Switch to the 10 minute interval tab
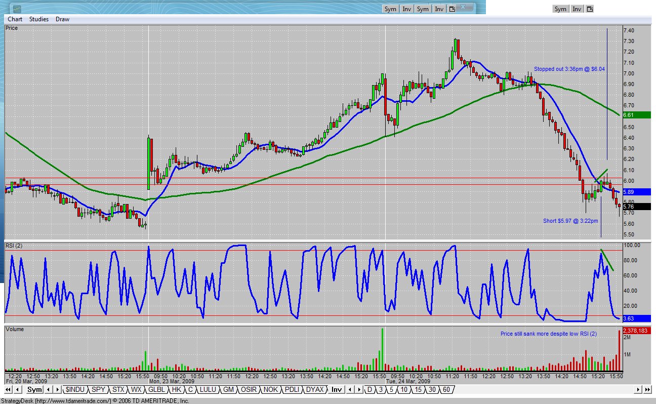656x404 pixels. (404, 389)
